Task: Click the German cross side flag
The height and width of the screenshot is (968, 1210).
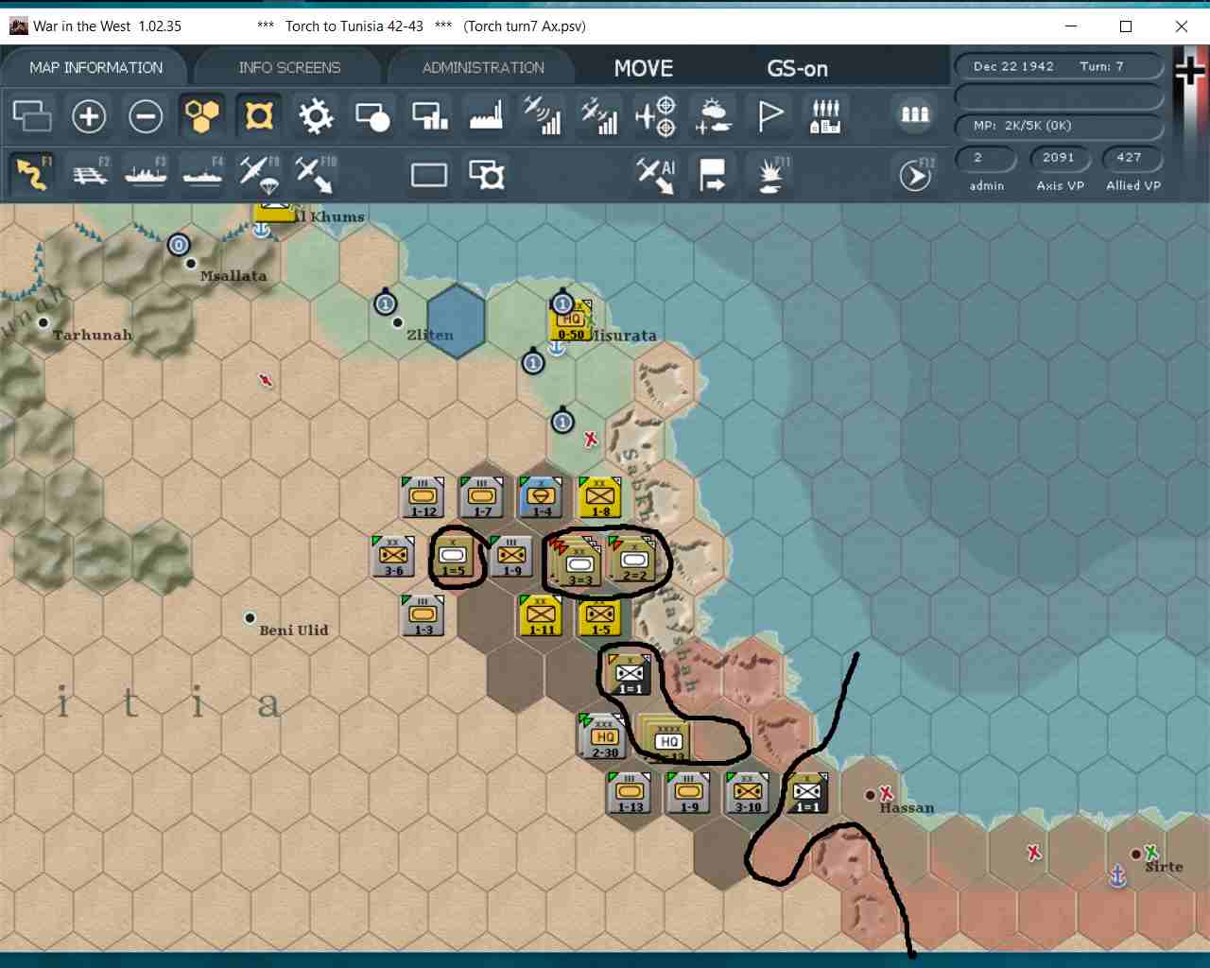Action: (1190, 70)
